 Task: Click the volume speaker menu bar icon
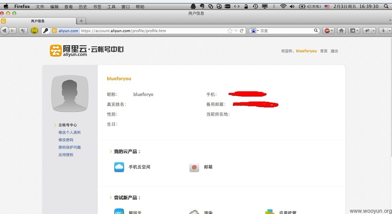point(292,6)
